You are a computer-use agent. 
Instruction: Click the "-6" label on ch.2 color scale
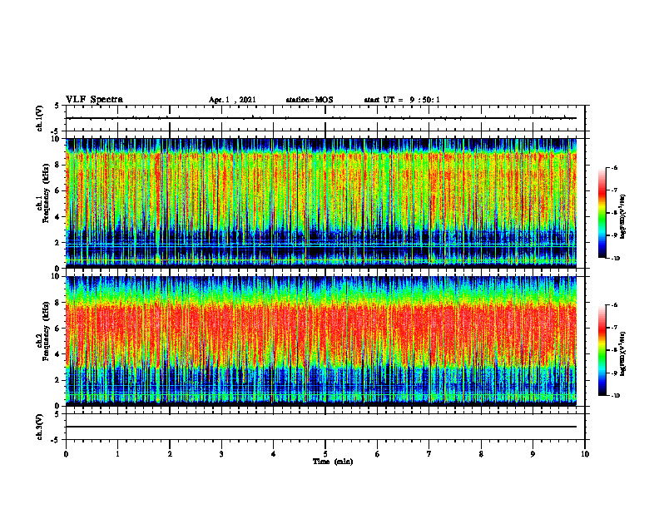(614, 305)
